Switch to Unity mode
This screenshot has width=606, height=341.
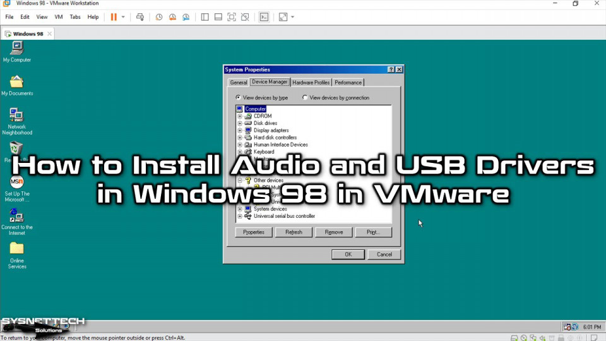tap(245, 17)
